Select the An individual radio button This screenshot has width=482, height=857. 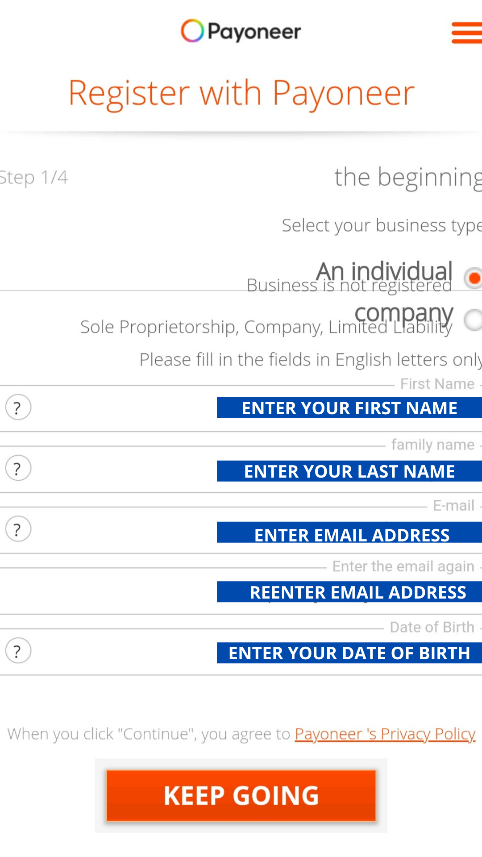pos(473,278)
